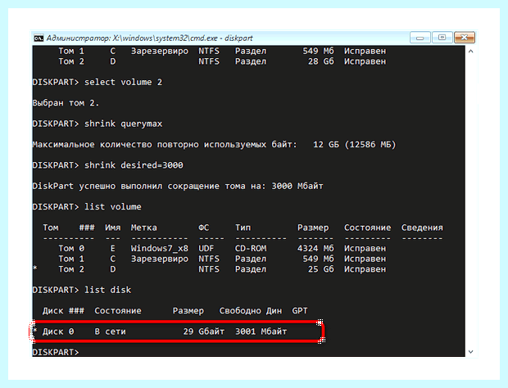Click the 'Выбран том 2.' output line
The height and width of the screenshot is (388, 508).
point(66,103)
